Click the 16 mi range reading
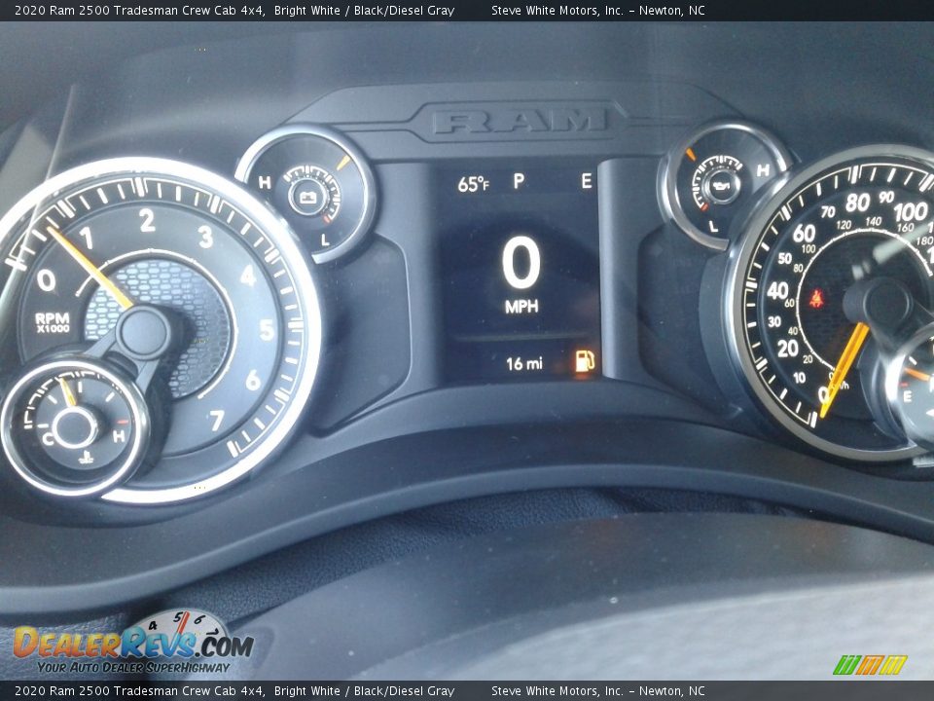The height and width of the screenshot is (701, 934). (524, 364)
